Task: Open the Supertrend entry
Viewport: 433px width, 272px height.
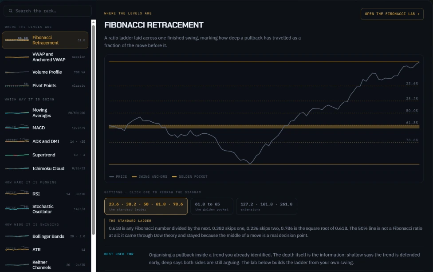Action: (x=45, y=155)
